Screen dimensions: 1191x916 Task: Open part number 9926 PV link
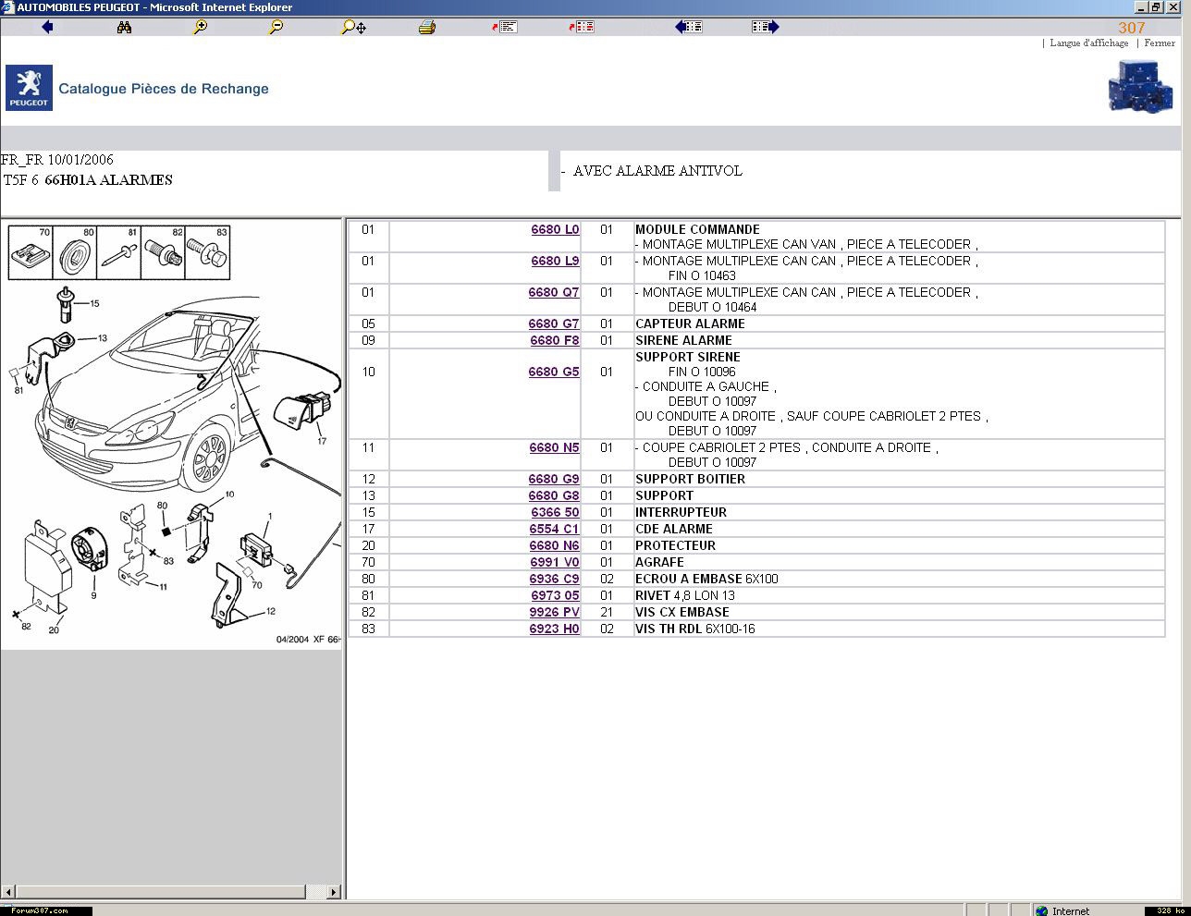tap(555, 612)
